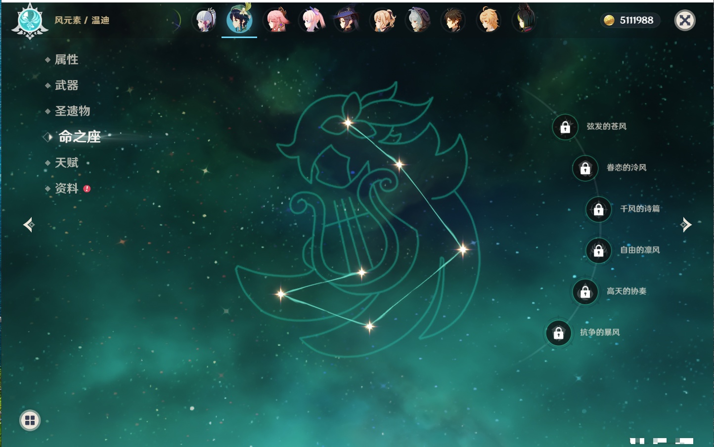This screenshot has width=714, height=447.
Task: Click the lock icon for 千风的诗篇
Action: pyautogui.click(x=598, y=209)
